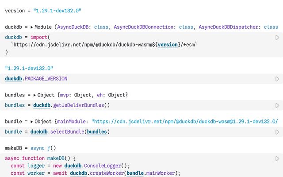Run the duckdb import cell

[x=277, y=38]
